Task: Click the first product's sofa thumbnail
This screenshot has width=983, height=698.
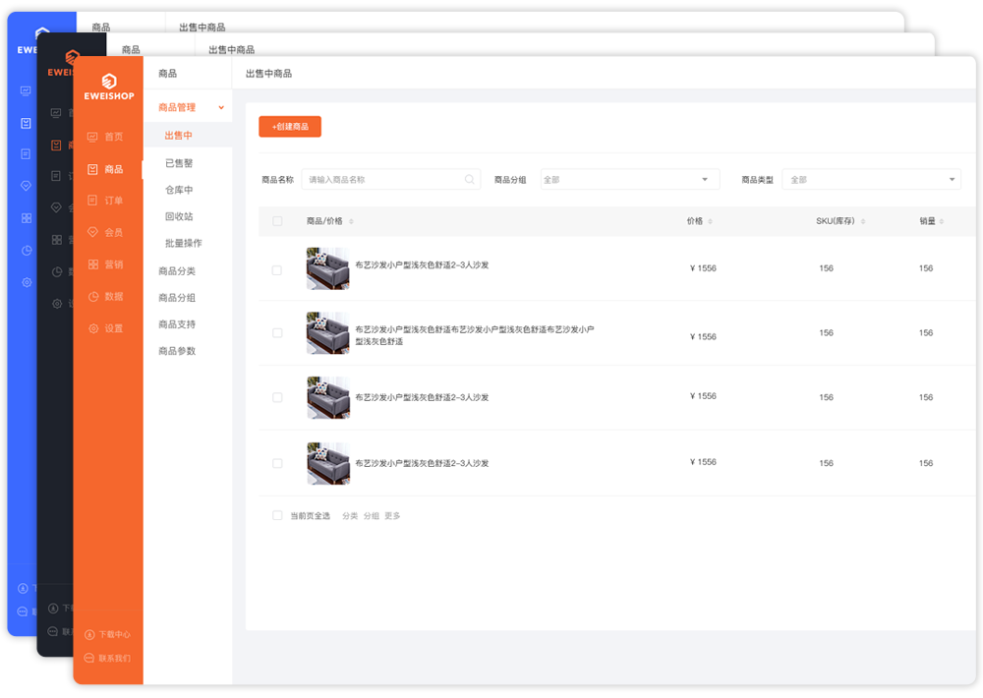Action: pos(328,268)
